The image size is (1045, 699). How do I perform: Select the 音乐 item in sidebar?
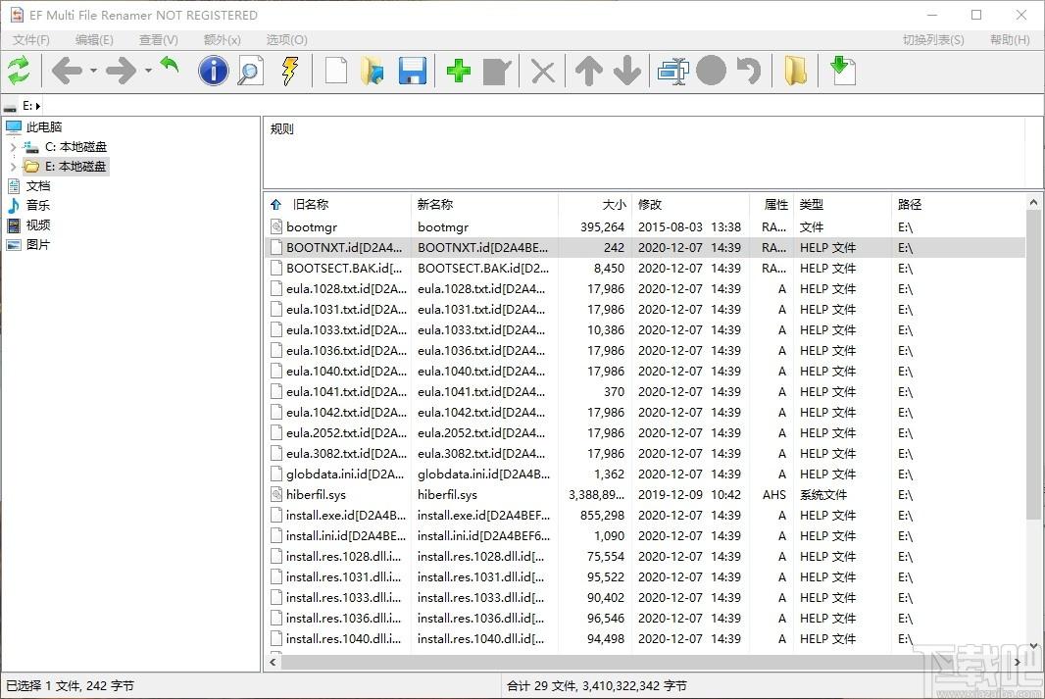click(38, 206)
